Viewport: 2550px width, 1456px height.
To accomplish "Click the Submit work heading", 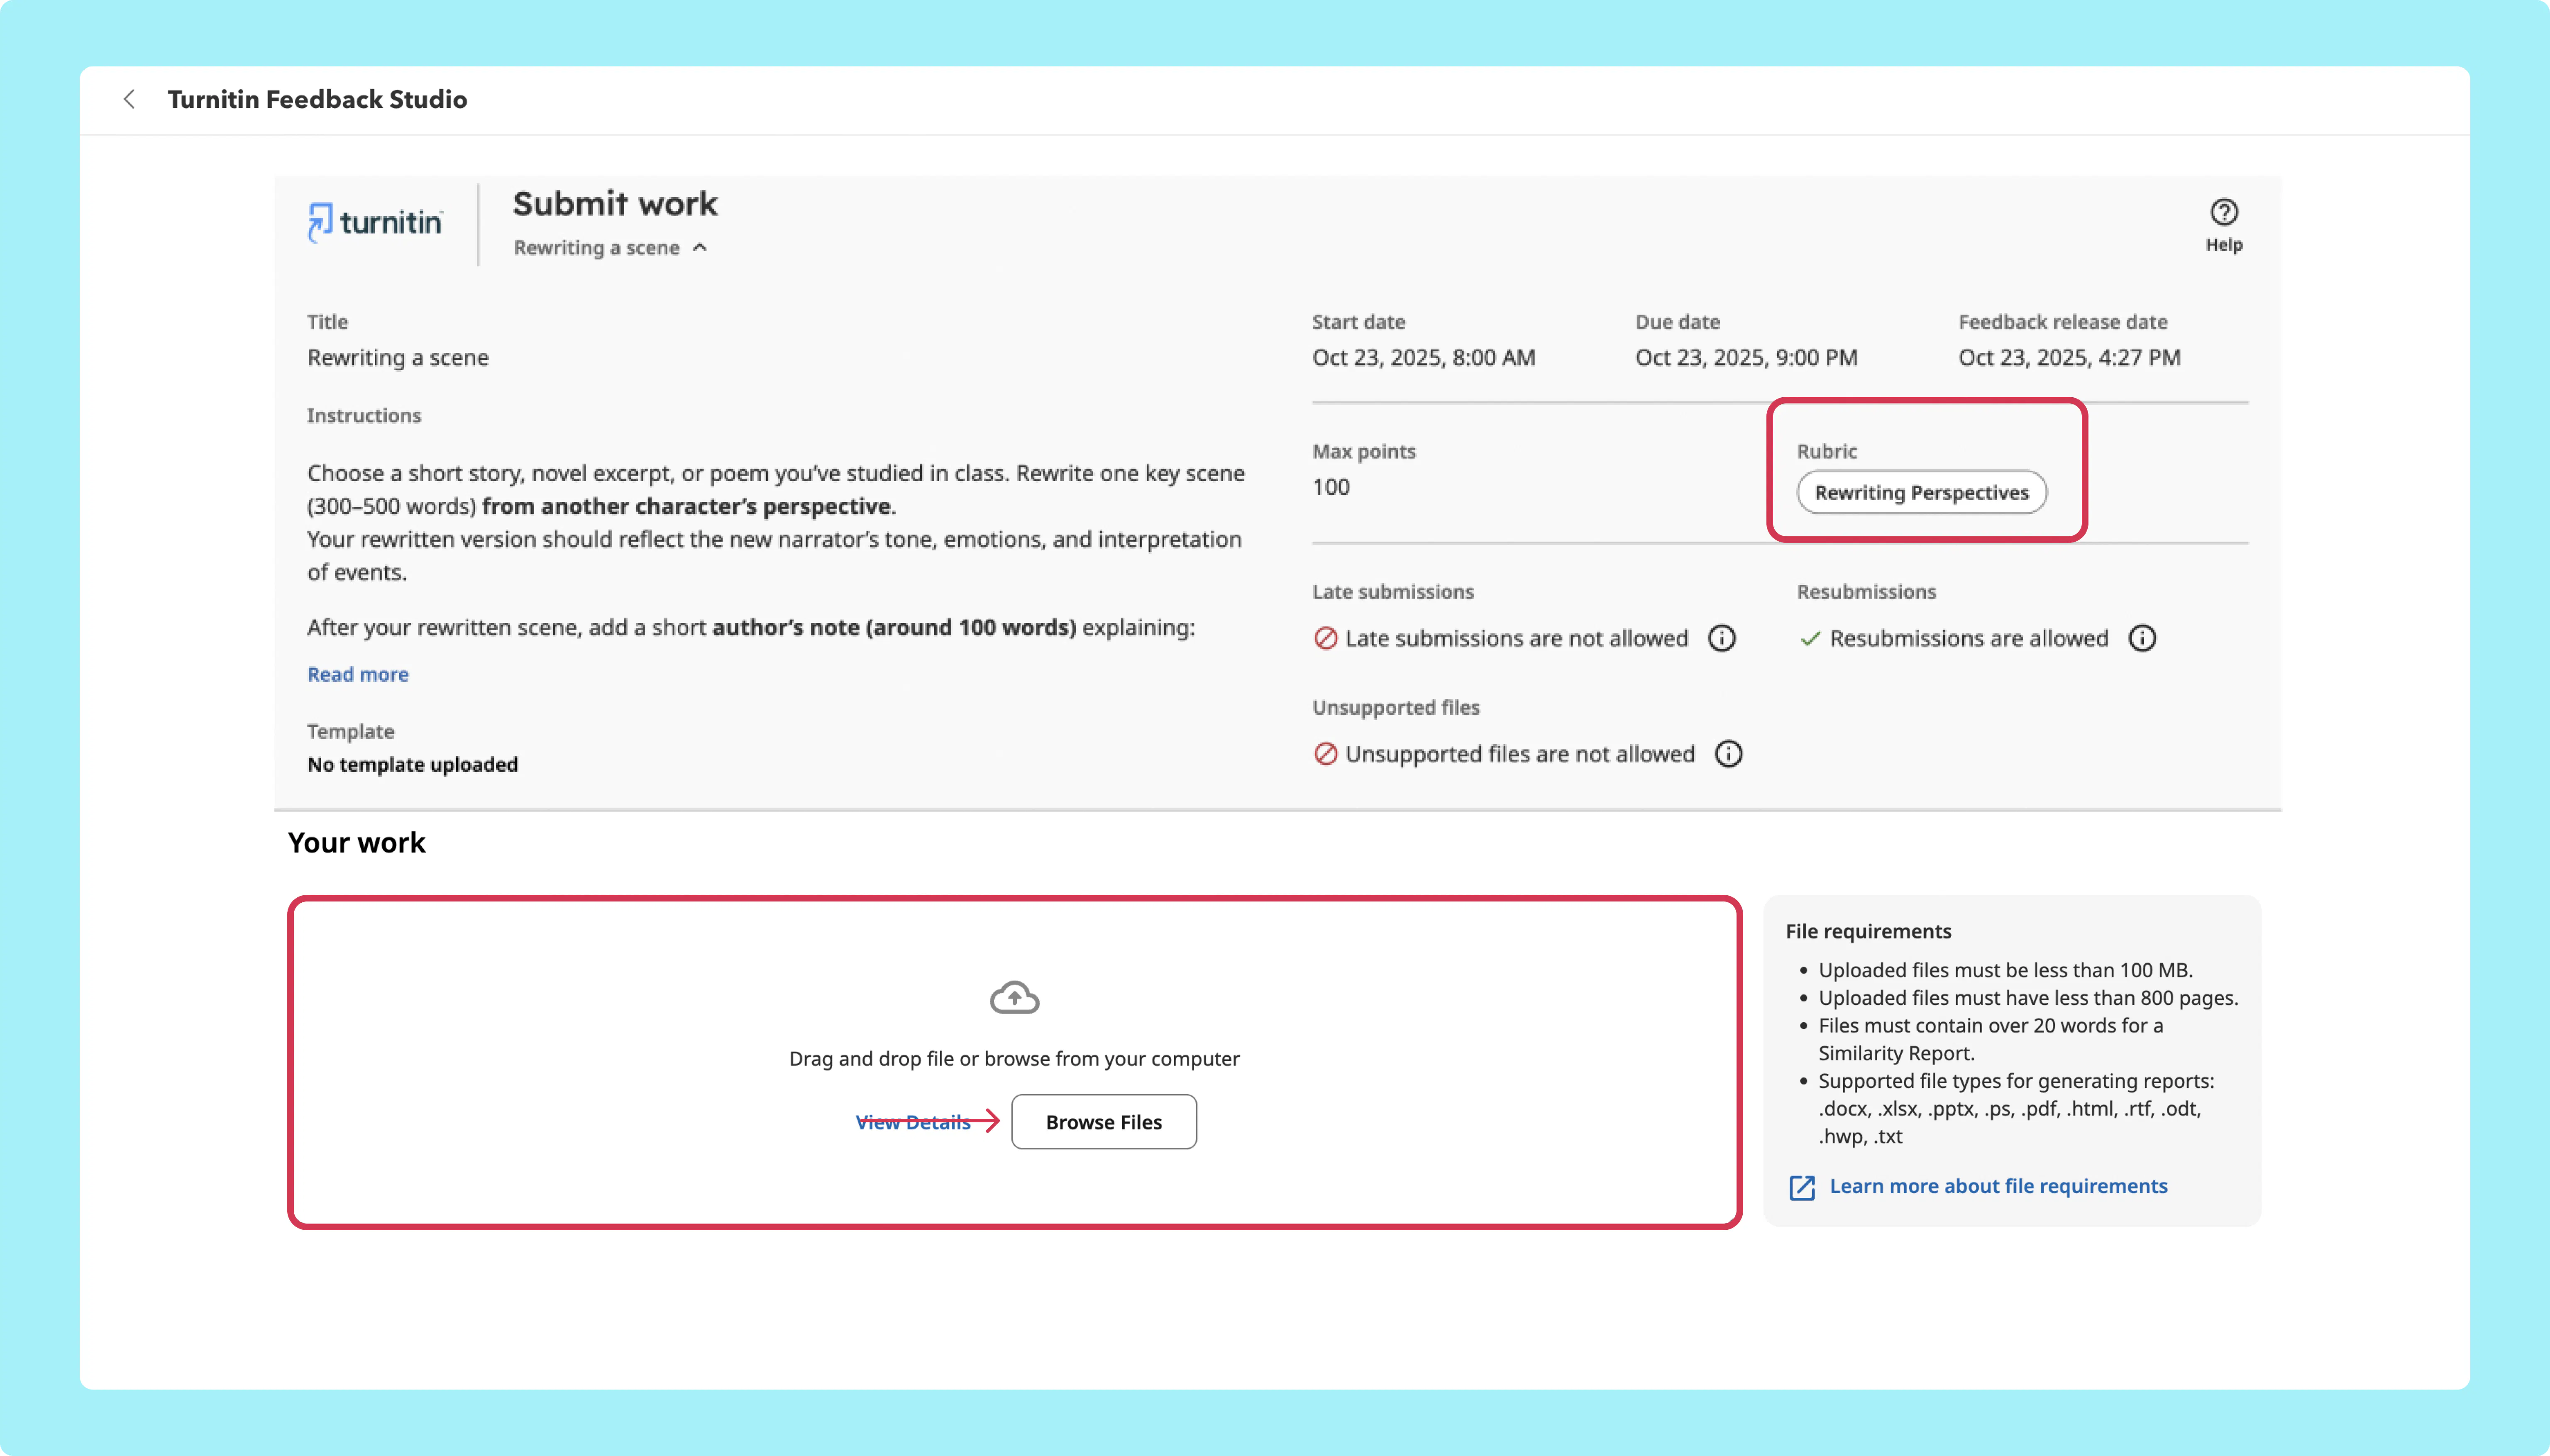I will tap(615, 204).
